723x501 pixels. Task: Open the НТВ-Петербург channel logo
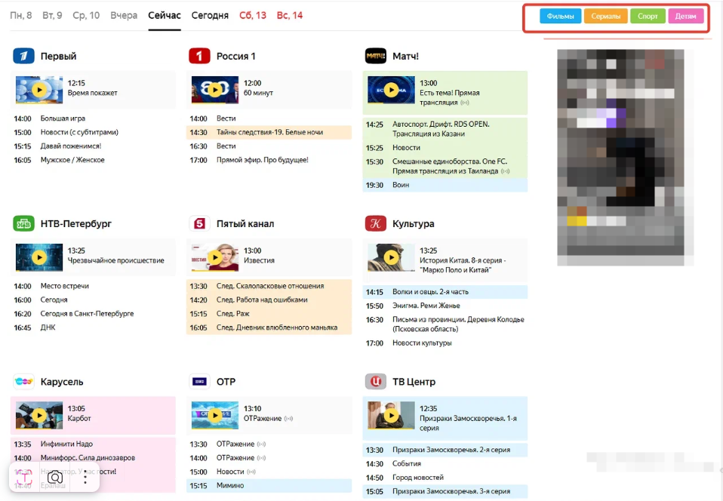point(23,223)
